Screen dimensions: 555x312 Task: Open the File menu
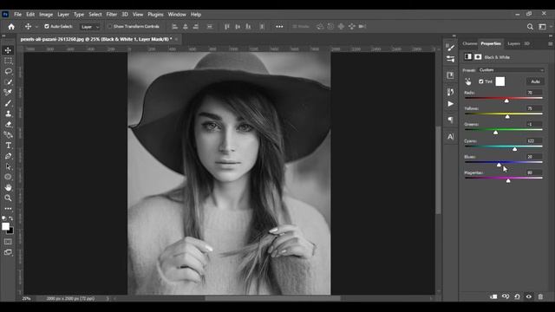click(17, 15)
